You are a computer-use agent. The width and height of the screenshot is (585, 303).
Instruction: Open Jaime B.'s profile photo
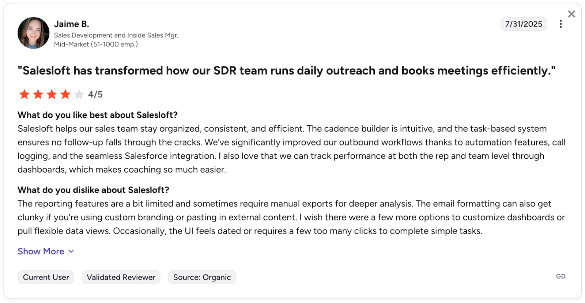coord(33,33)
